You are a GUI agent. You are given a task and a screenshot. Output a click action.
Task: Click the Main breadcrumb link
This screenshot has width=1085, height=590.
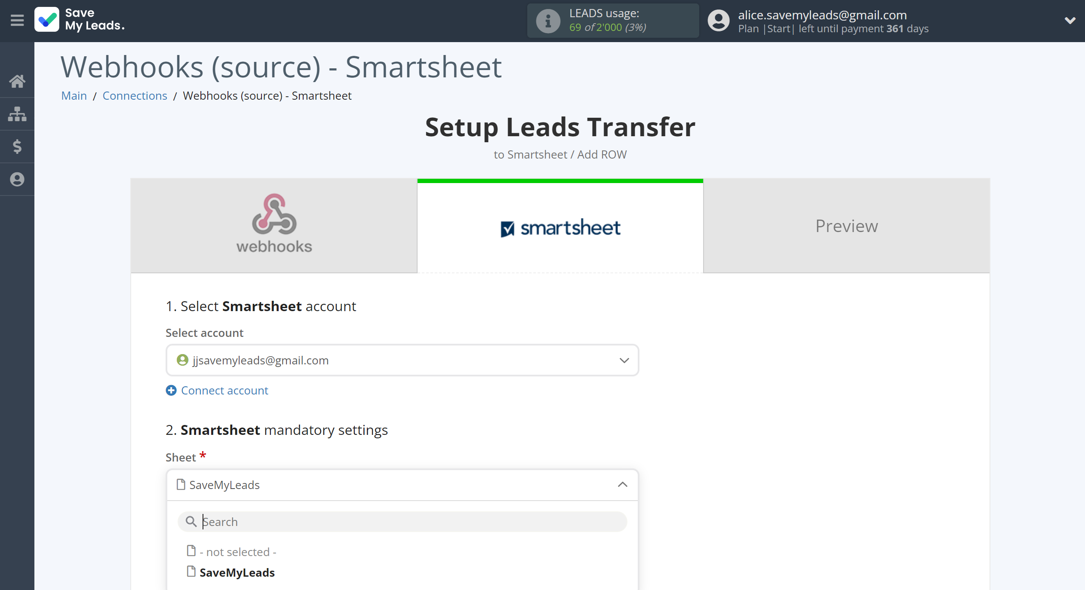73,95
